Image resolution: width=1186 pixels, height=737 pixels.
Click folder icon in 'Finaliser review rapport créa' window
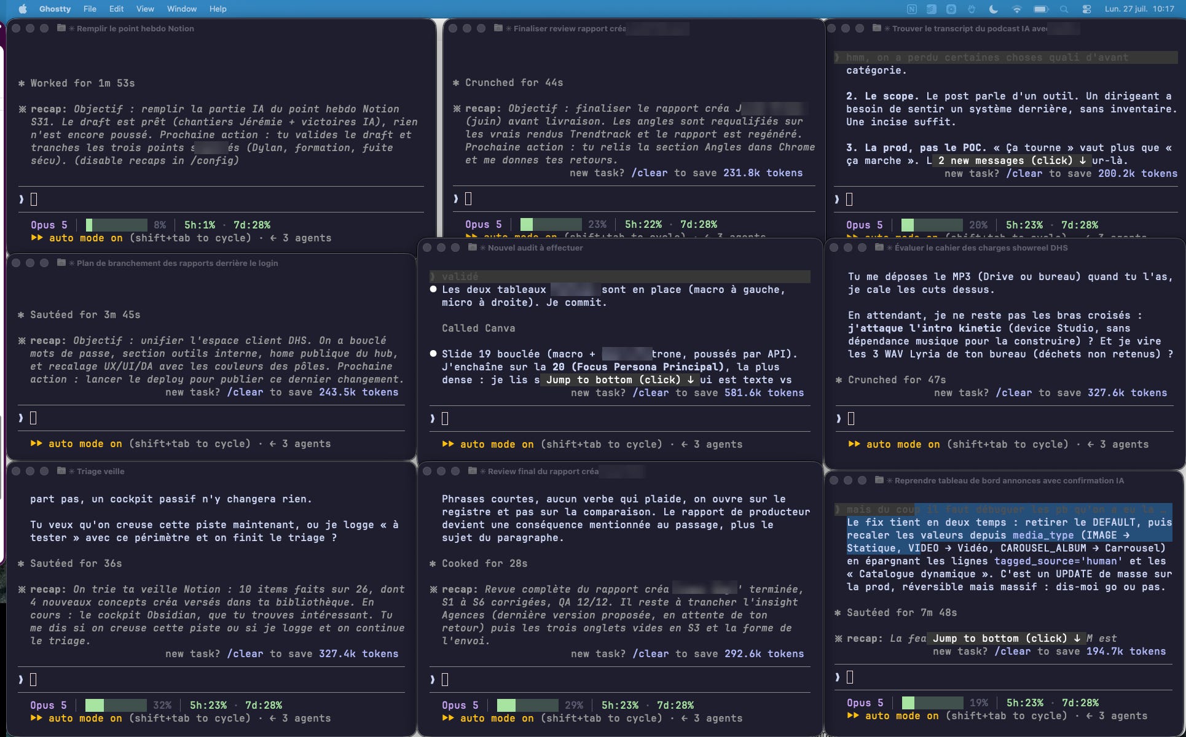[x=498, y=28]
